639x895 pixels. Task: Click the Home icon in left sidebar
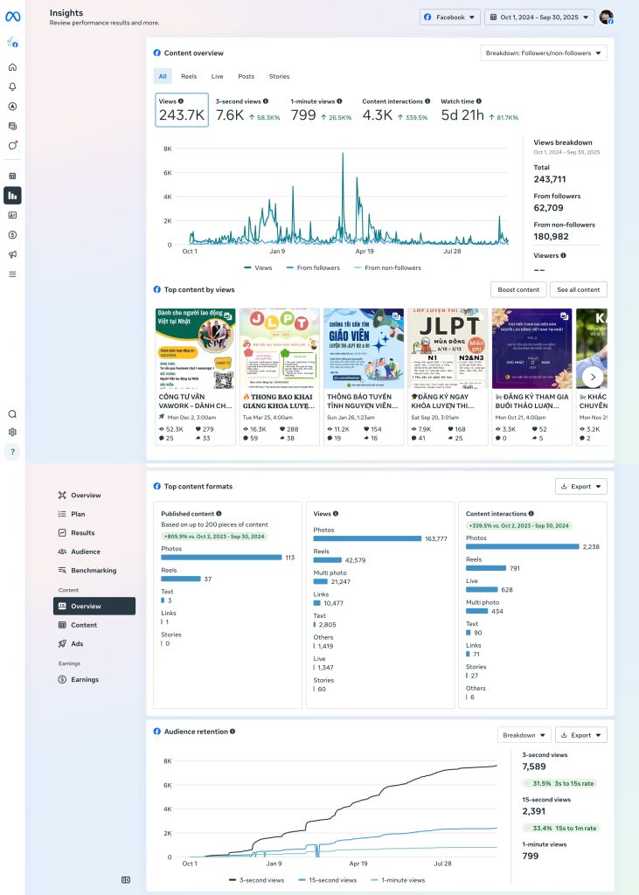point(12,66)
